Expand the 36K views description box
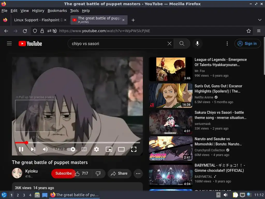The height and width of the screenshot is (199, 265). 77,187
